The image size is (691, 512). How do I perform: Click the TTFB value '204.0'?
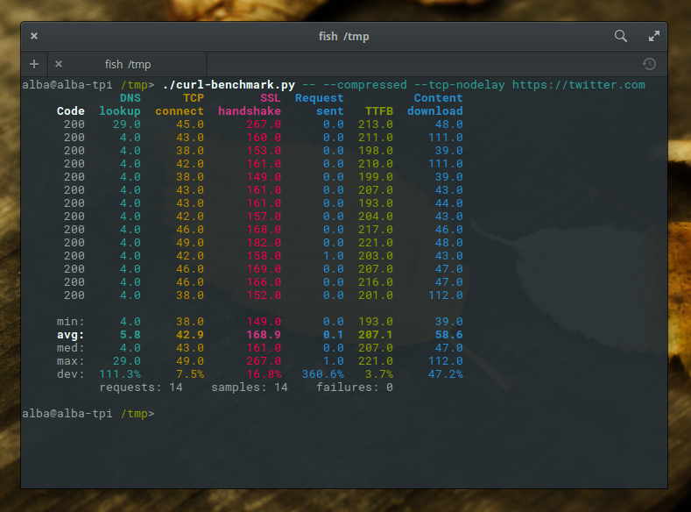[376, 216]
